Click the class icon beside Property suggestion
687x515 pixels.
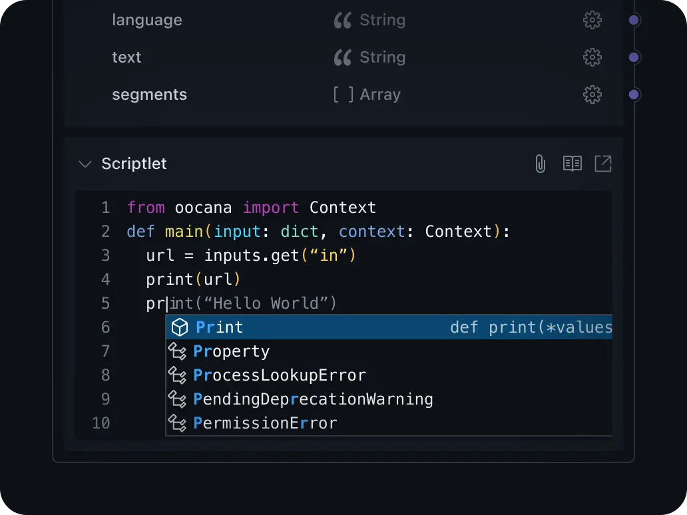[177, 351]
